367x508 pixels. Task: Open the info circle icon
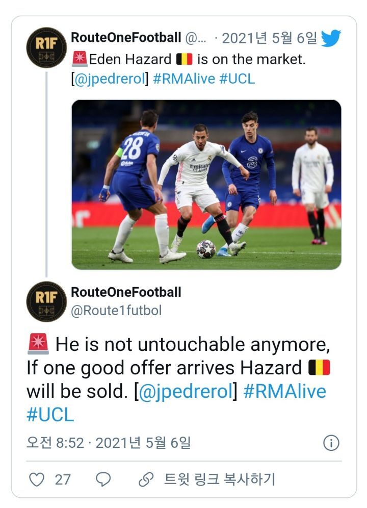tap(331, 443)
